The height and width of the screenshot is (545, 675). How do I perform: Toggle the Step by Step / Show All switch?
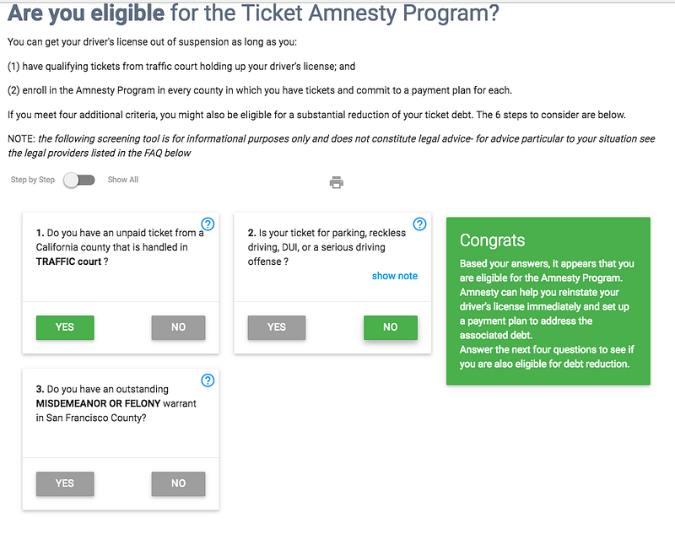click(79, 180)
